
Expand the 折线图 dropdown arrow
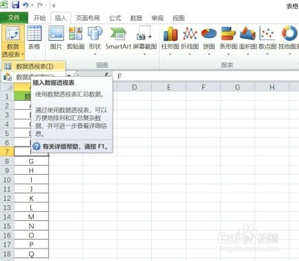coord(190,55)
